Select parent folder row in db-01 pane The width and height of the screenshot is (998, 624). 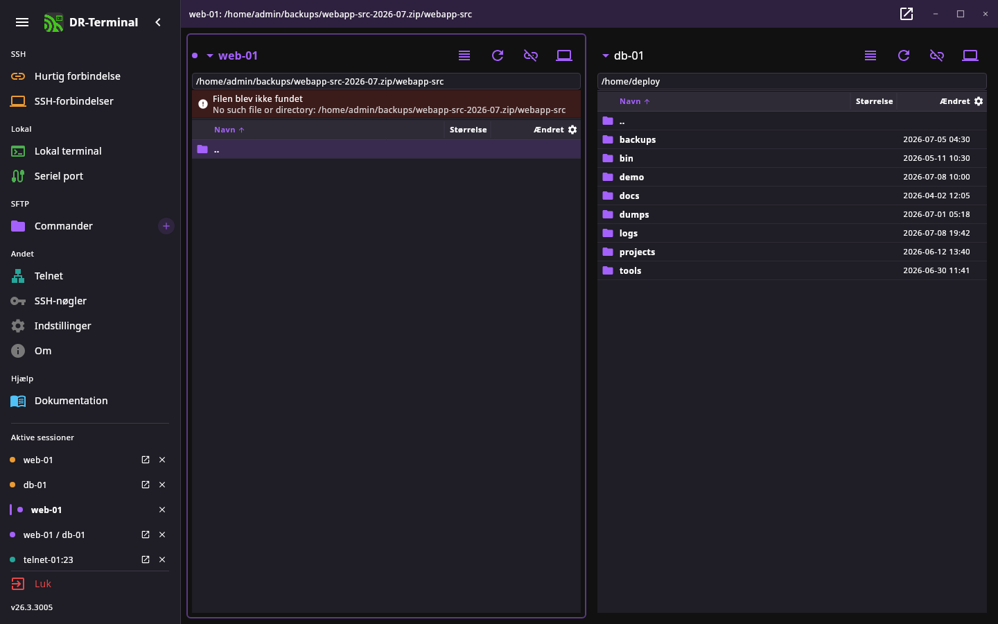792,121
